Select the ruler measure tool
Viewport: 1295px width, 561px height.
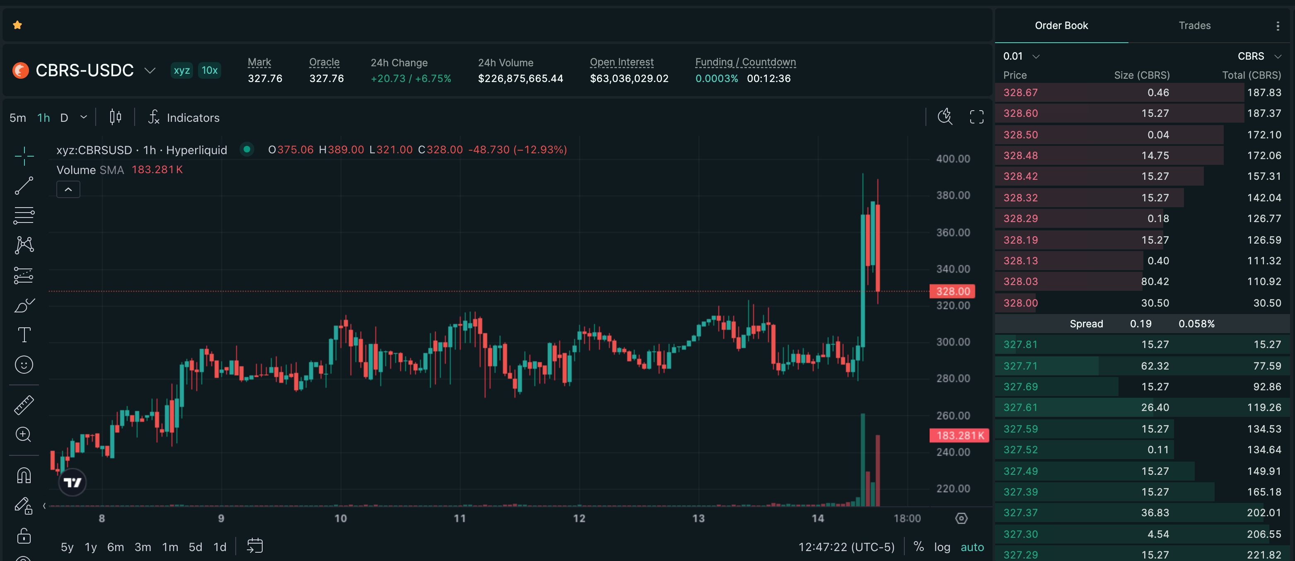[24, 405]
